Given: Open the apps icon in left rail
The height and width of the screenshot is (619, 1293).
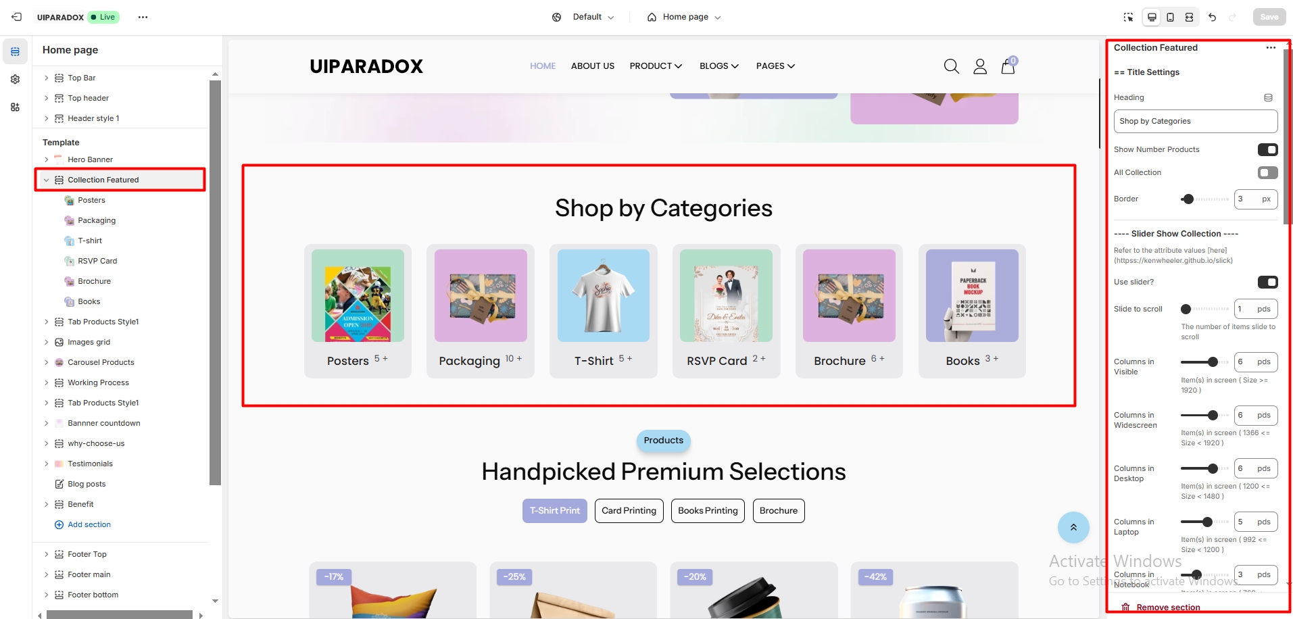Looking at the screenshot, I should click(15, 107).
